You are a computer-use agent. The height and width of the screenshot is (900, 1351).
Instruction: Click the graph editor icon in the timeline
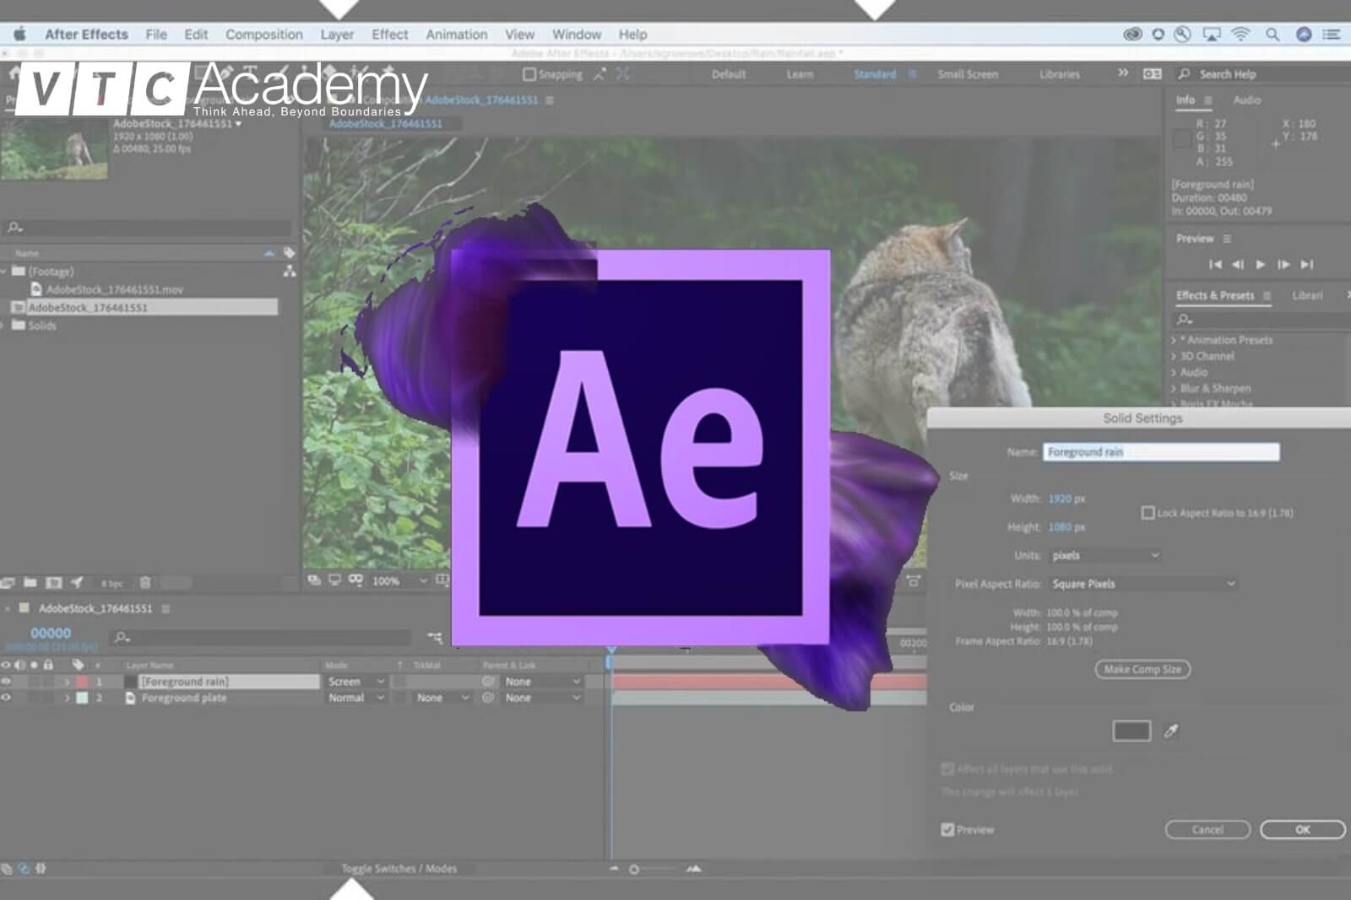coord(436,639)
